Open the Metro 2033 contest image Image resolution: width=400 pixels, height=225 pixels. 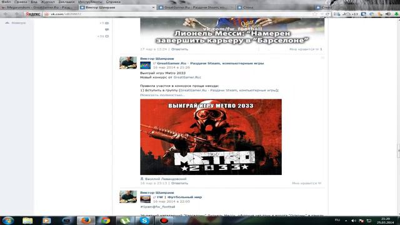coord(211,137)
